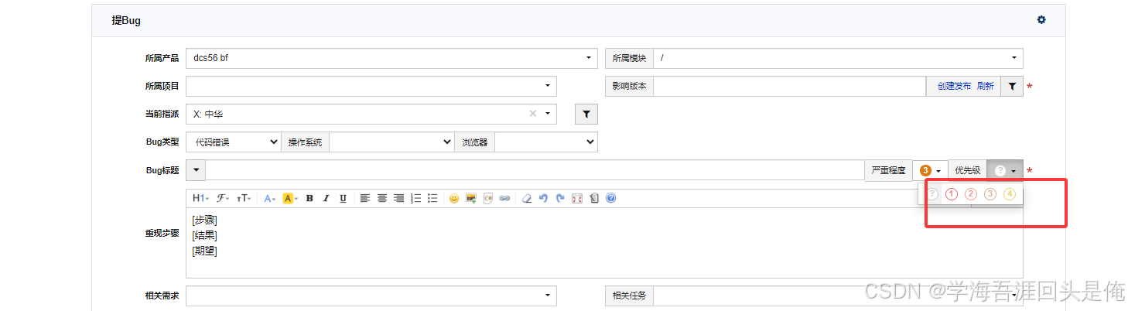1128x311 pixels.
Task: Toggle italic formatting in editor
Action: click(326, 199)
